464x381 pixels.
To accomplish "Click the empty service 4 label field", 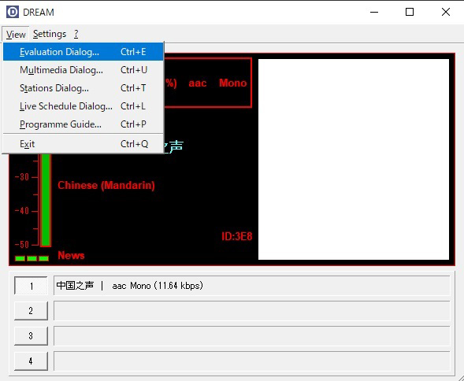I will click(252, 361).
